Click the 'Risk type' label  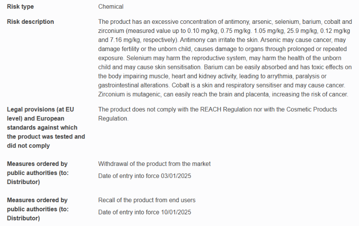pyautogui.click(x=20, y=6)
